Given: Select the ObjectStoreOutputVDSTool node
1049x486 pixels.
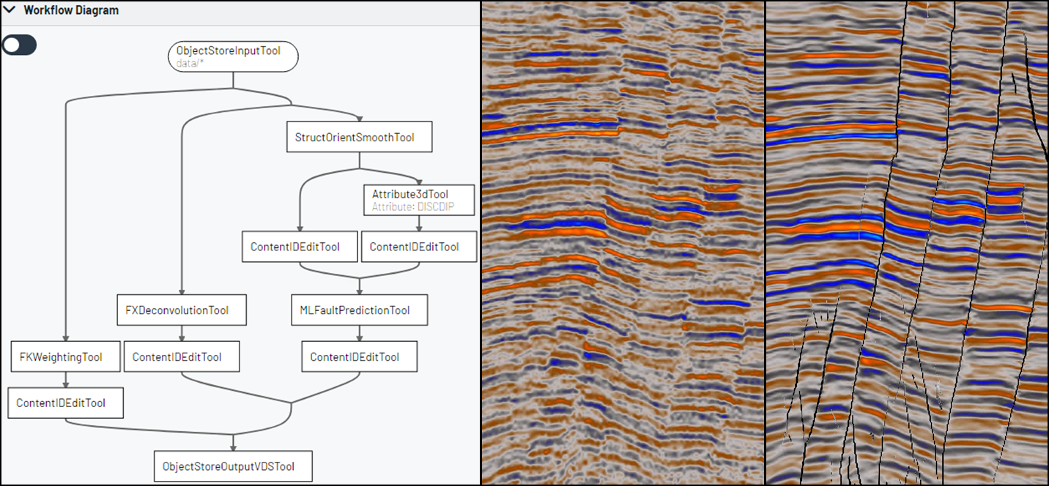Looking at the screenshot, I should point(233,466).
